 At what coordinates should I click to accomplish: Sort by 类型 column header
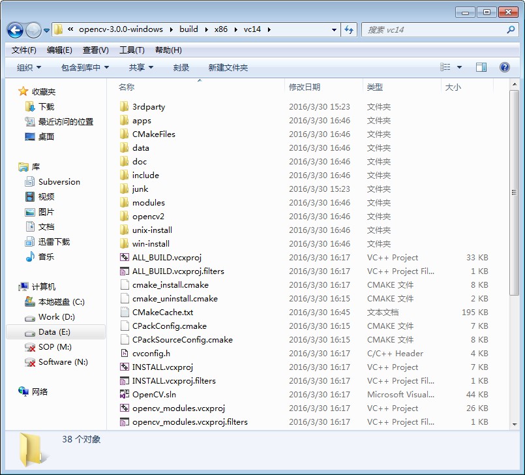point(374,87)
